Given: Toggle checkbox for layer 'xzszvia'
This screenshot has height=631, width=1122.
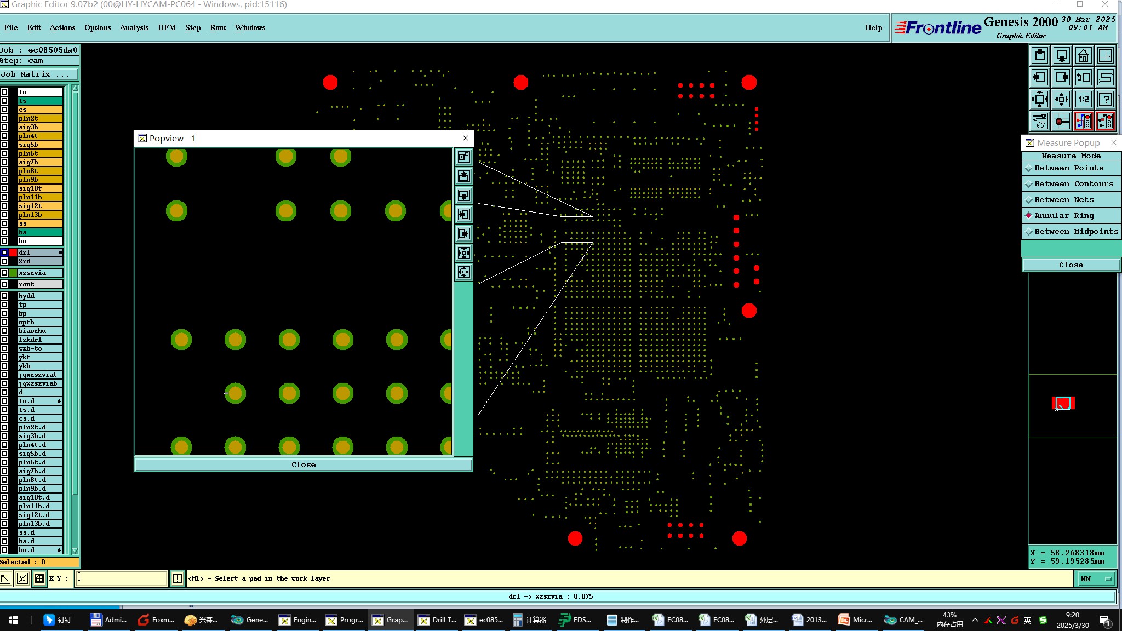Looking at the screenshot, I should (4, 273).
